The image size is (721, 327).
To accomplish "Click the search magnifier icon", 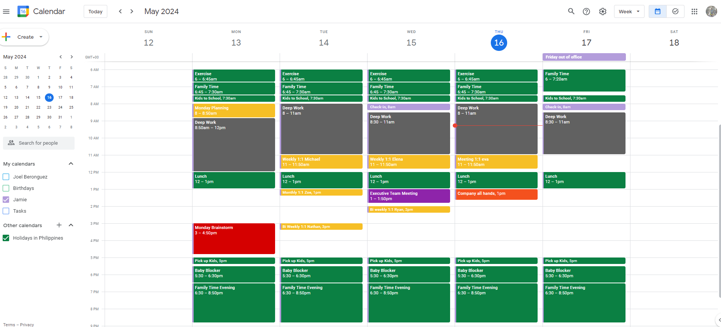I will tap(571, 11).
